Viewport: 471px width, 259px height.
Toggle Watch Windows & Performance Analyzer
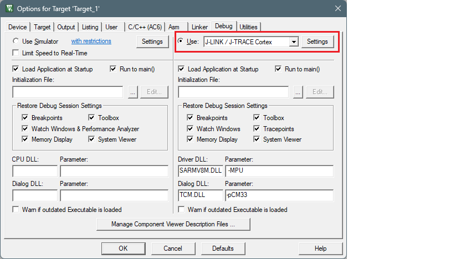(25, 129)
